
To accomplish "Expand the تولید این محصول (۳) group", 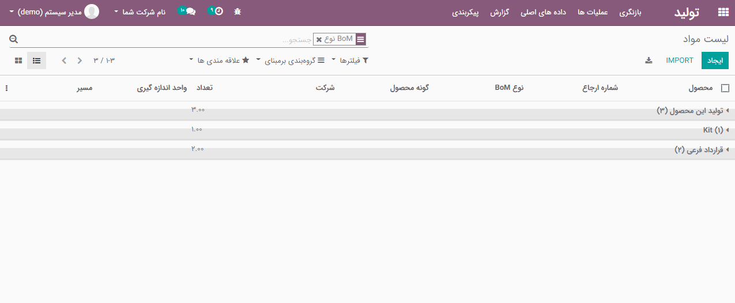I will (x=693, y=109).
